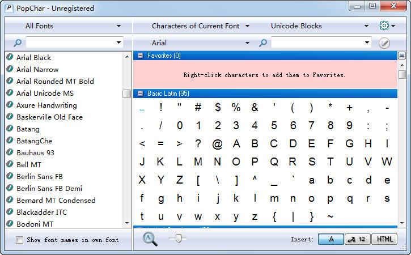Click the font search input field
The height and width of the screenshot is (255, 411).
[70, 42]
